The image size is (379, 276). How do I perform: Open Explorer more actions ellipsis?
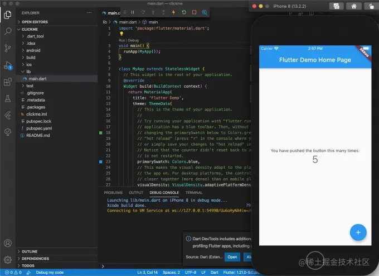pos(89,13)
